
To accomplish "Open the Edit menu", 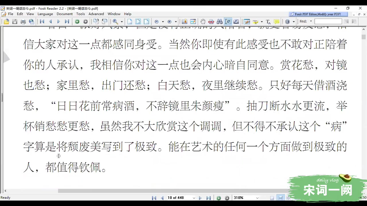I will (20, 14).
